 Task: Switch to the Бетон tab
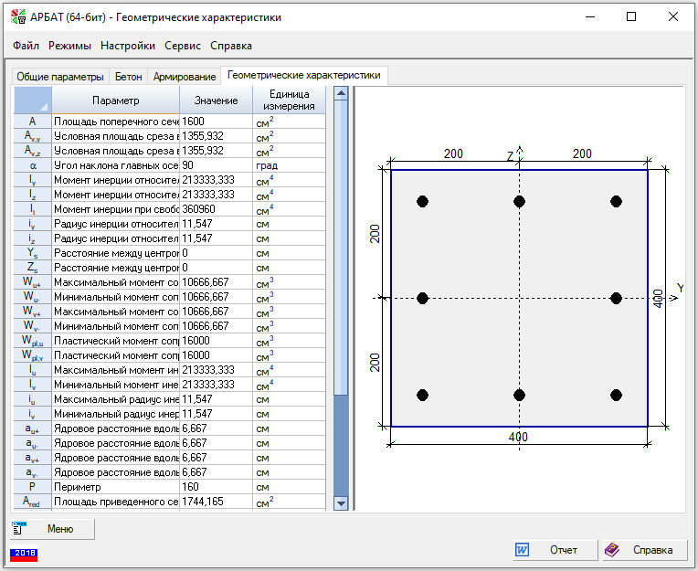coord(128,77)
